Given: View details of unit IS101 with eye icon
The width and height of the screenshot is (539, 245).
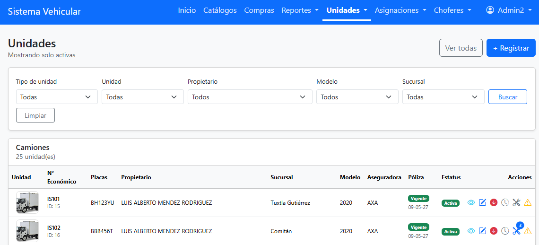Looking at the screenshot, I should [471, 203].
